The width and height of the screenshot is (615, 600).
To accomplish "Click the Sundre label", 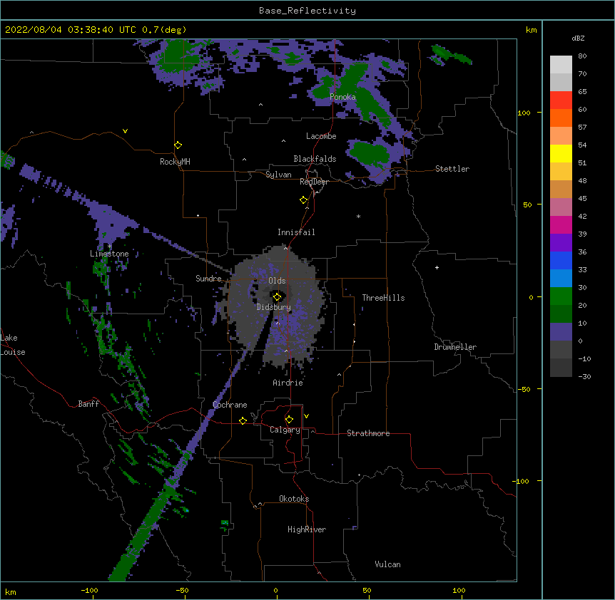I will point(208,279).
